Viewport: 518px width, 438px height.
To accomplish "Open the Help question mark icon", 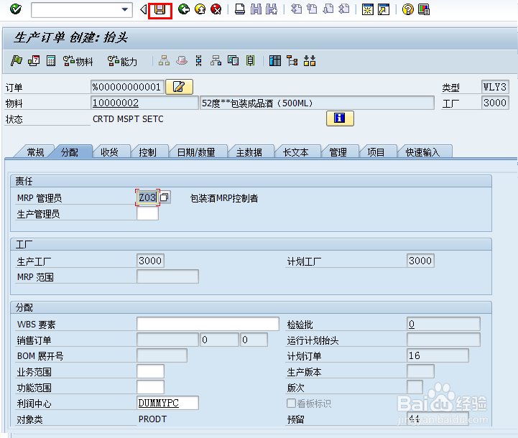I will (x=407, y=9).
